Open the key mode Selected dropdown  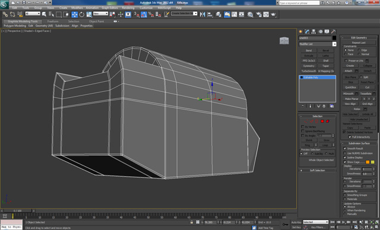click(315, 222)
